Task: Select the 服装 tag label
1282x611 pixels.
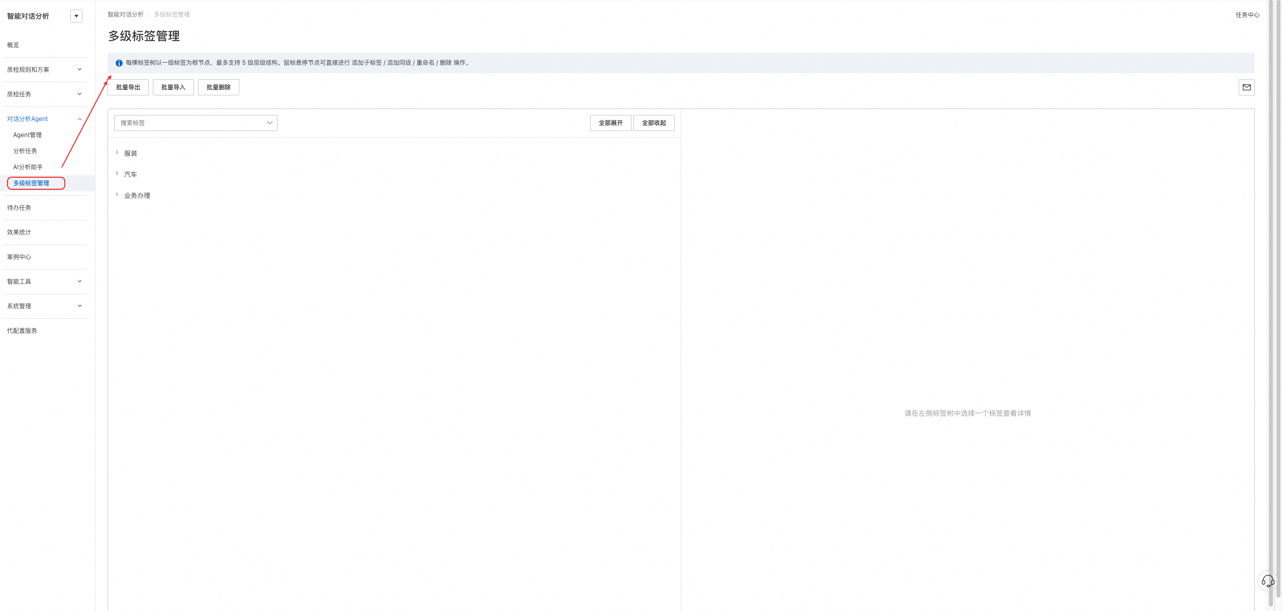Action: coord(131,154)
